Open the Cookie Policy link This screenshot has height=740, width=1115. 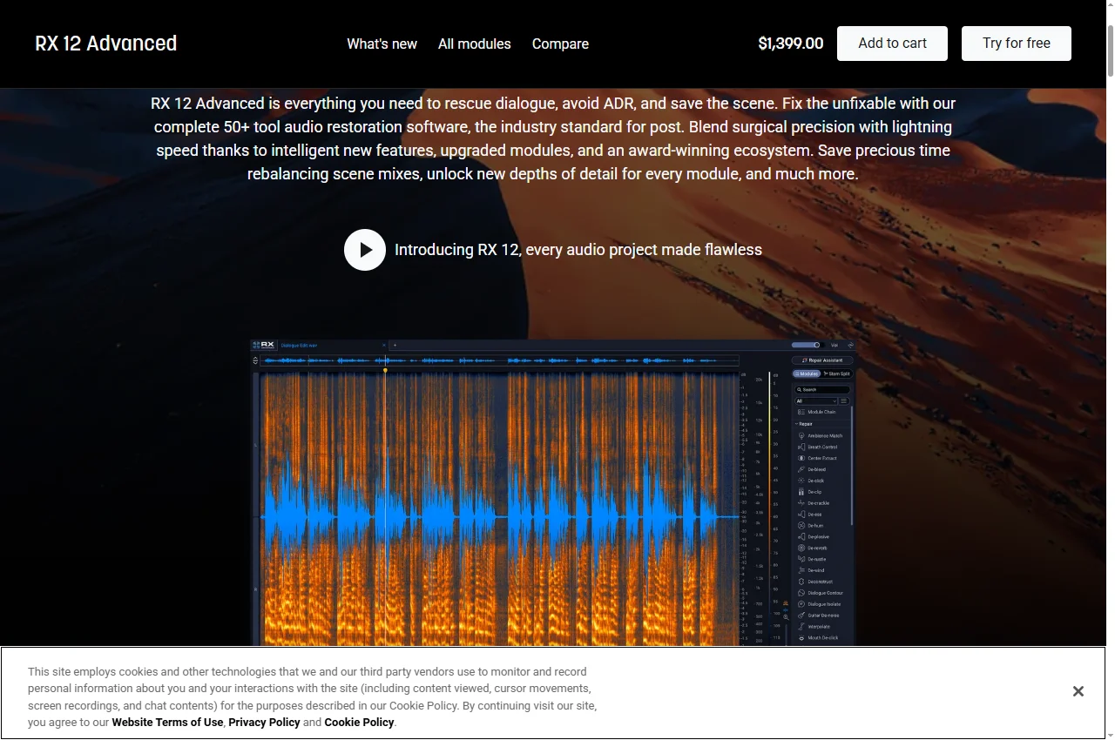[359, 723]
